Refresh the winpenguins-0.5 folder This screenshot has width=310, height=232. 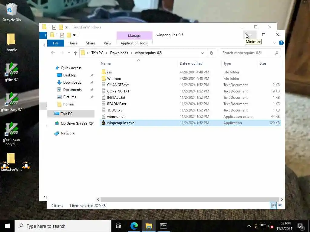click(212, 53)
